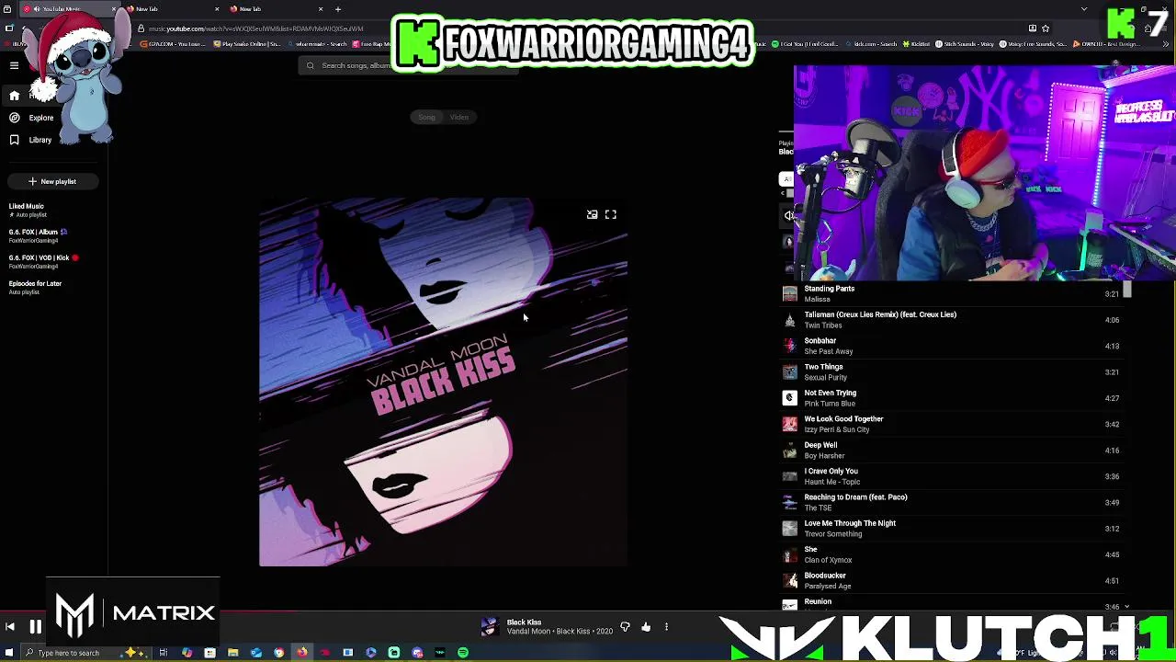Screen dimensions: 1176x662
Task: Skip to the previous track
Action: (10, 627)
